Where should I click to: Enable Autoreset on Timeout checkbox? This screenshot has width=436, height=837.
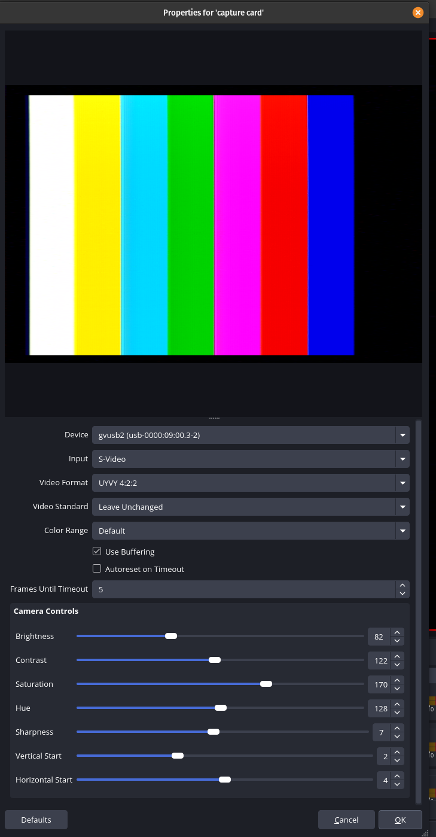point(97,568)
